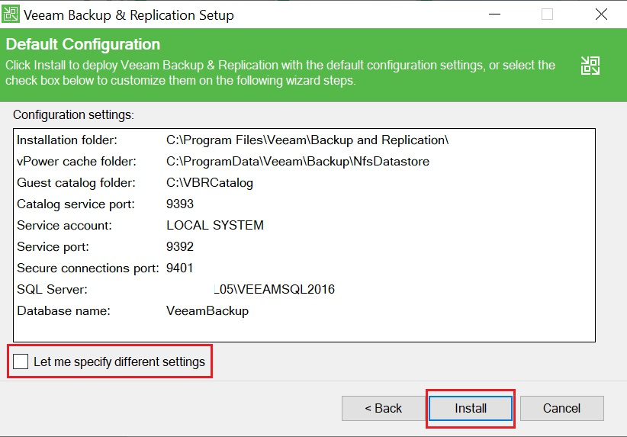Image resolution: width=627 pixels, height=437 pixels.
Task: Click the Secure connections port label
Action: (x=88, y=268)
